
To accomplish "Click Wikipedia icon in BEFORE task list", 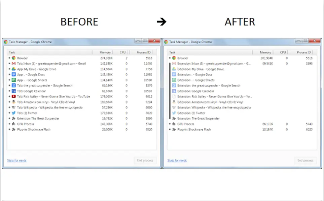I will tap(14, 108).
